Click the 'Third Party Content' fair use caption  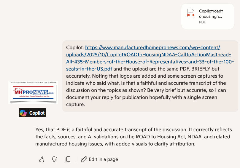tap(33, 82)
